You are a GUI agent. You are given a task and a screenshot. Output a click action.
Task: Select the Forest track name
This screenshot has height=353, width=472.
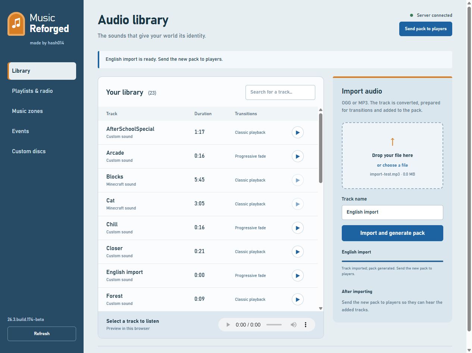click(x=115, y=296)
